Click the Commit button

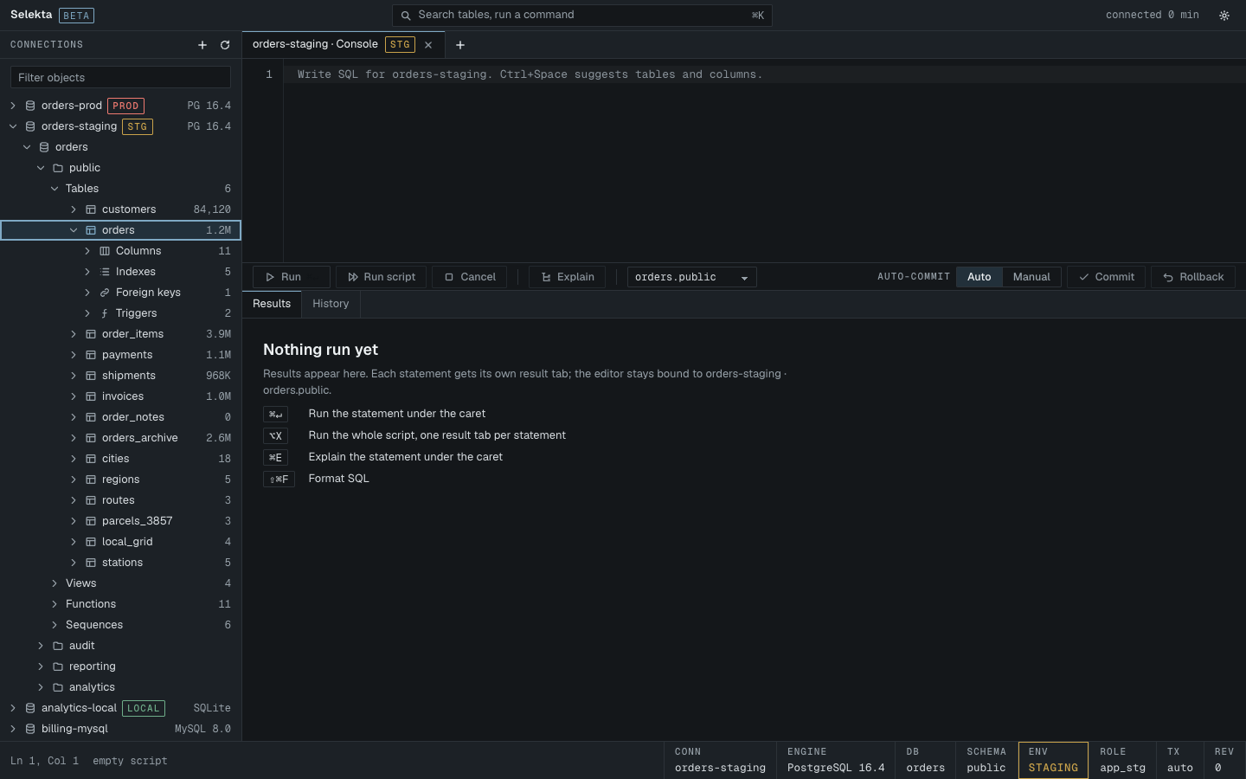(x=1107, y=277)
